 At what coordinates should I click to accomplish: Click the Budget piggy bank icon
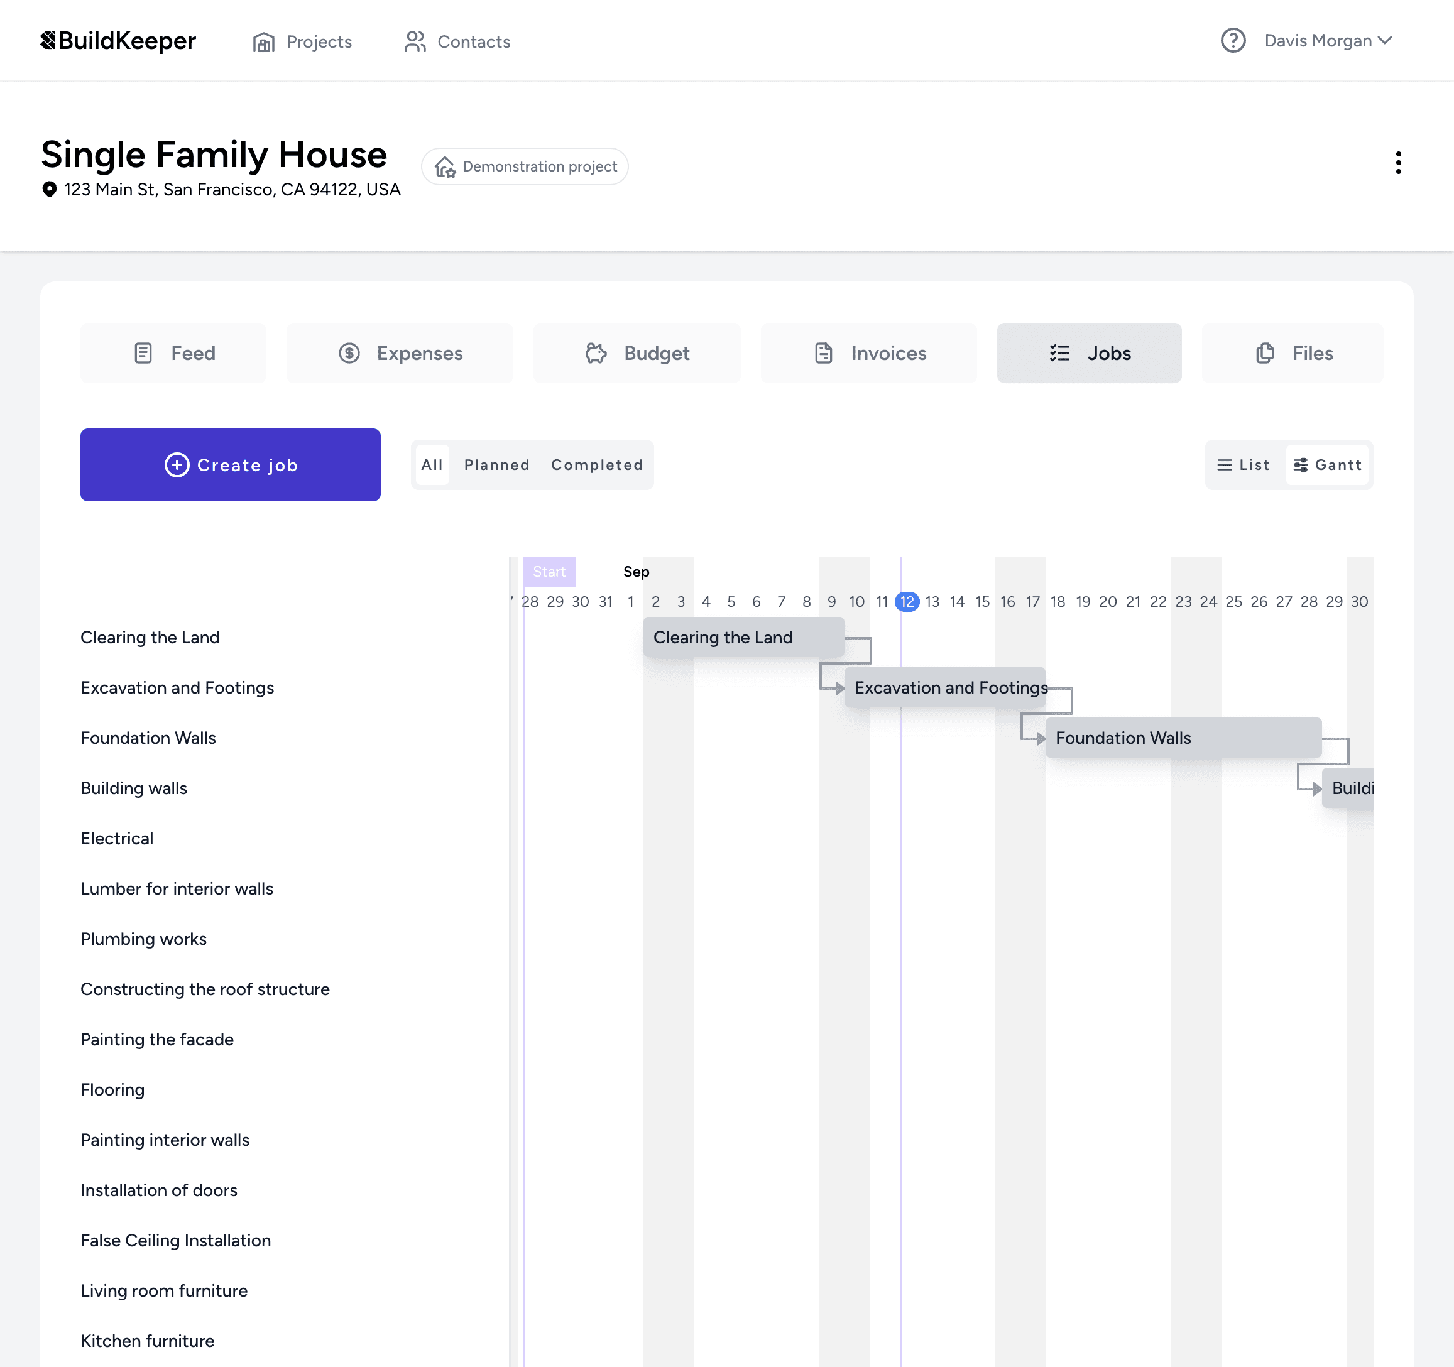(x=596, y=352)
